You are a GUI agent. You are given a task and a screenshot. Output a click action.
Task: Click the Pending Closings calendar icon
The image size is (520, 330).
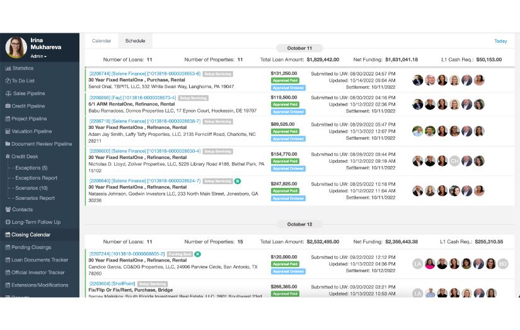pyautogui.click(x=8, y=247)
